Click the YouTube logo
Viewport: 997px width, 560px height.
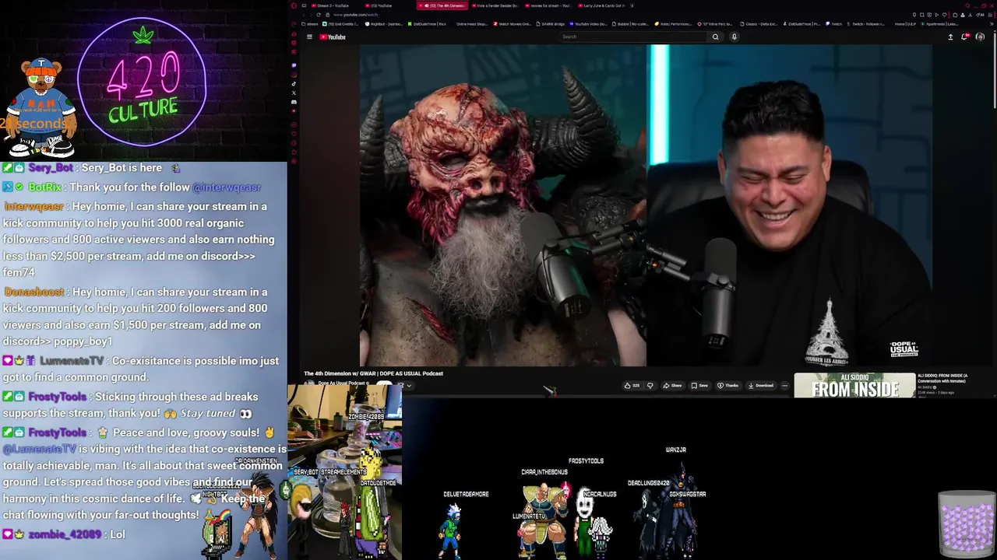tap(333, 37)
